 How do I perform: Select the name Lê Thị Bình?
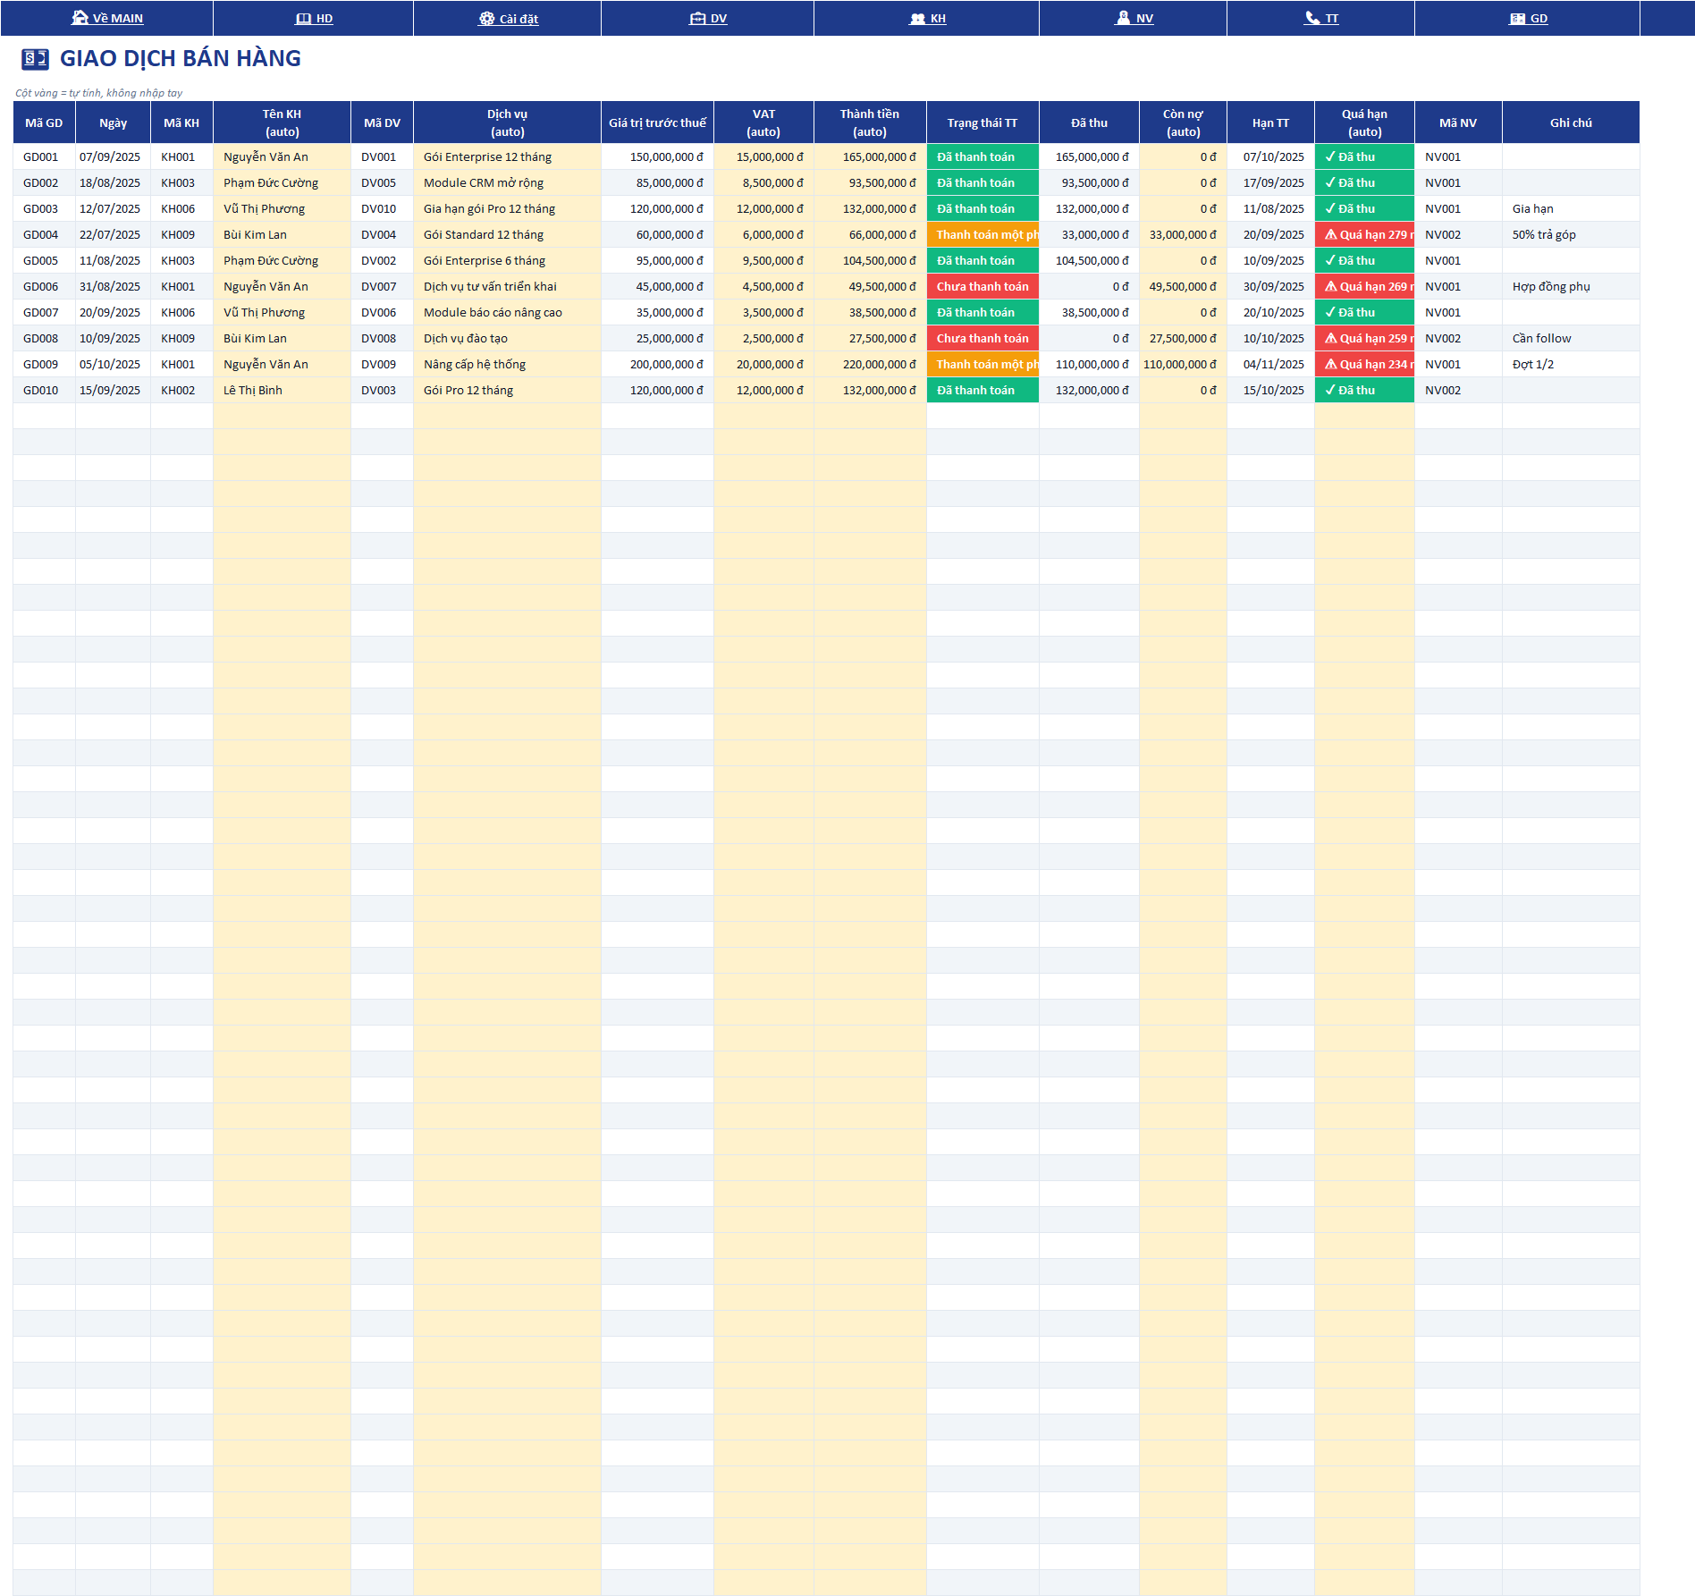coord(282,390)
